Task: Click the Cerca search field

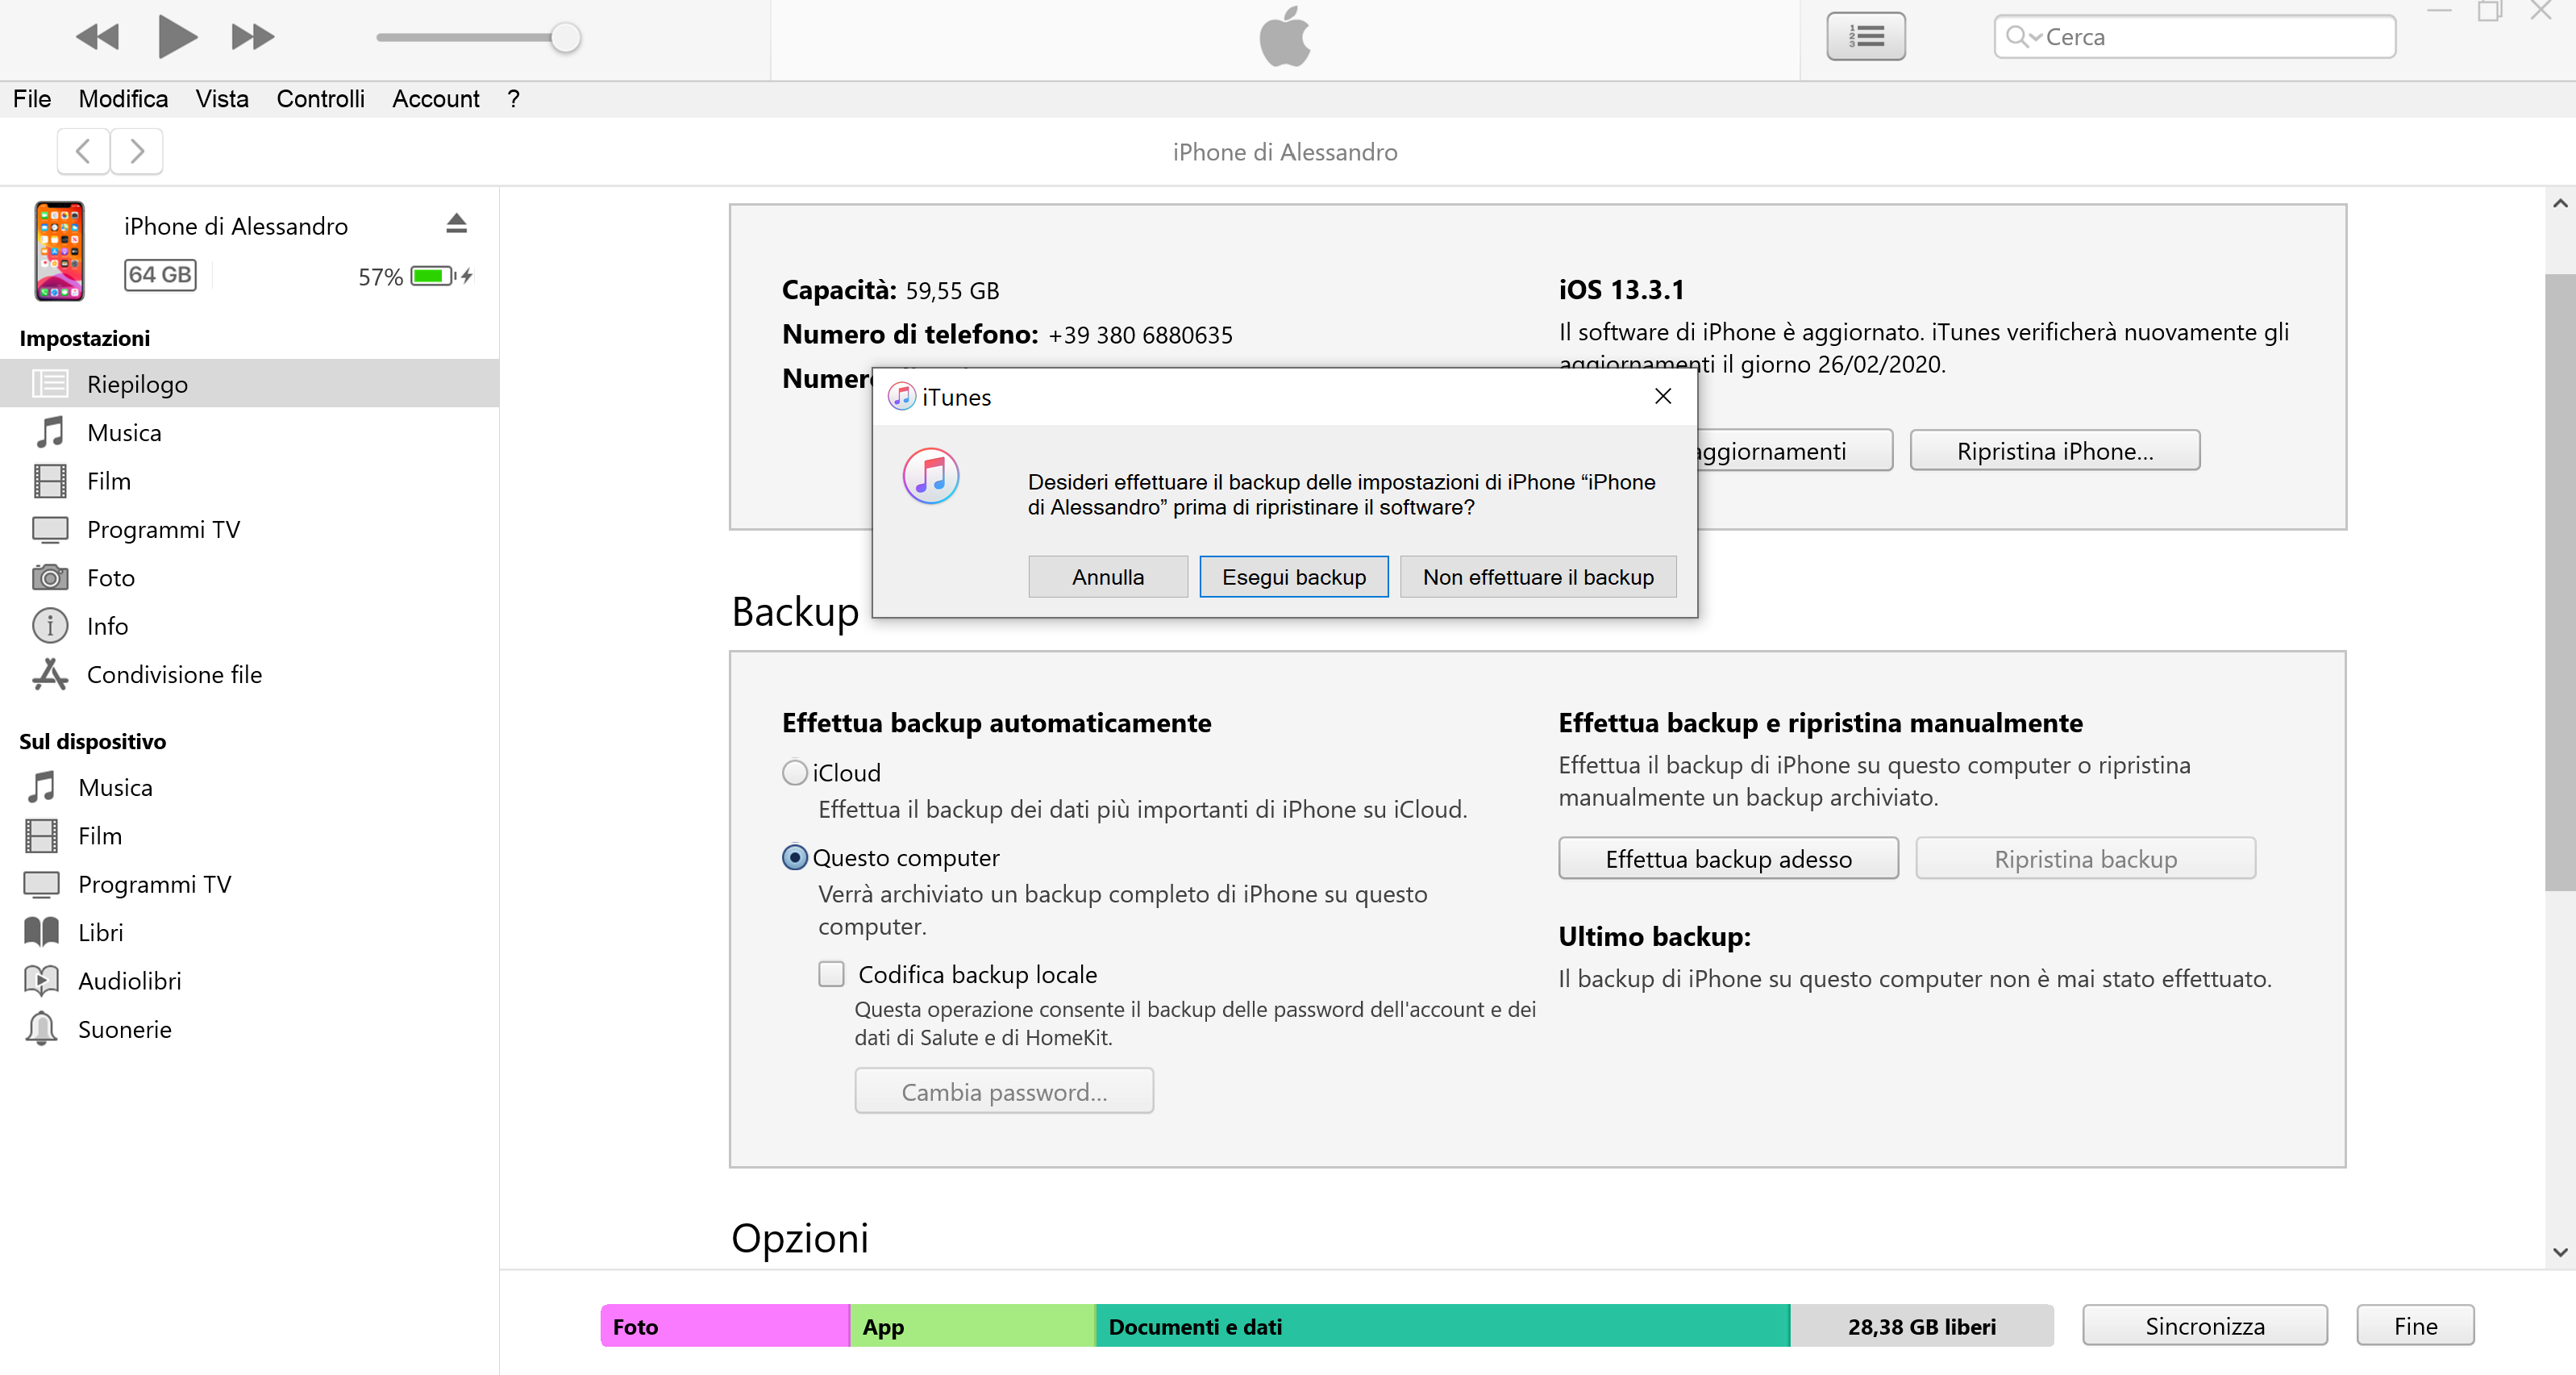Action: pyautogui.click(x=2194, y=37)
